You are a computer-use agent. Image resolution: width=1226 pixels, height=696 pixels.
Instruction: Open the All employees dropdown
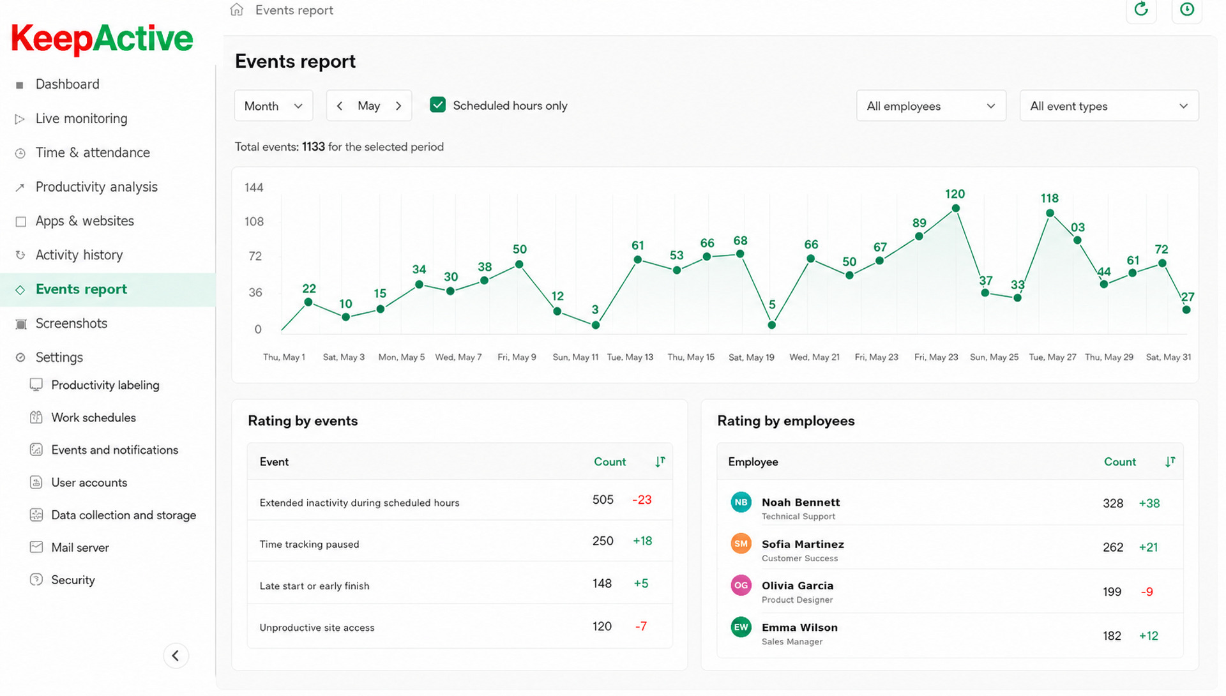point(931,106)
